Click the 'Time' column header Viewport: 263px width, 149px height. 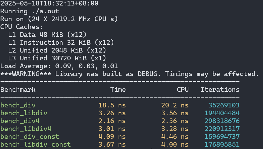coord(118,90)
